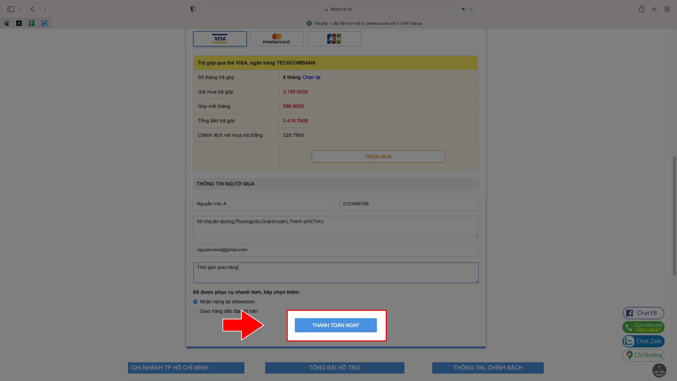Click THANH TOÁN NGAY button
Viewport: 677px width, 381px height.
click(336, 325)
